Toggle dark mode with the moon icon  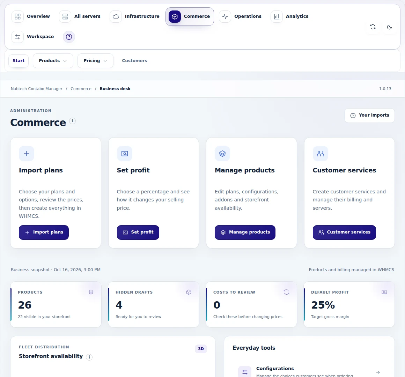click(389, 27)
